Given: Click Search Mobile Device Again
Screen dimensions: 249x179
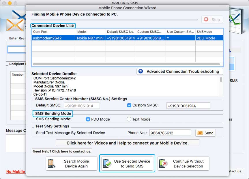Looking at the screenshot, I should (72, 163).
